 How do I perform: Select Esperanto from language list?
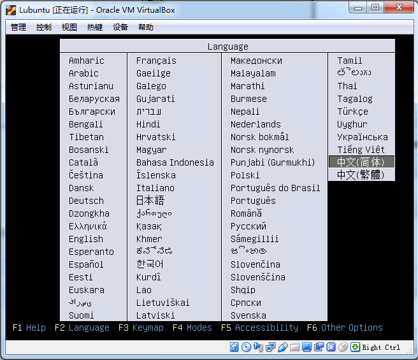tap(91, 252)
